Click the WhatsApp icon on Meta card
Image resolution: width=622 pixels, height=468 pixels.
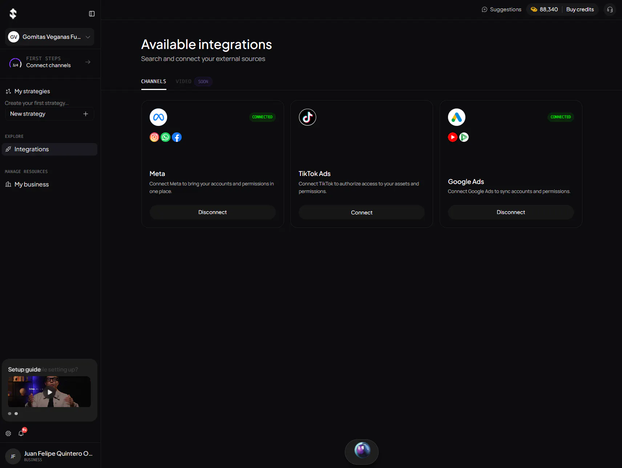click(166, 137)
